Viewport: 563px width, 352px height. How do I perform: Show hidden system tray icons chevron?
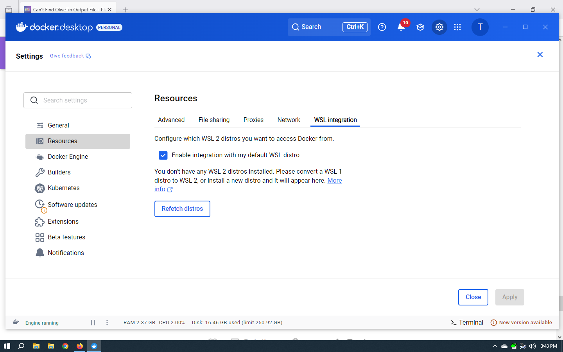[495, 346]
